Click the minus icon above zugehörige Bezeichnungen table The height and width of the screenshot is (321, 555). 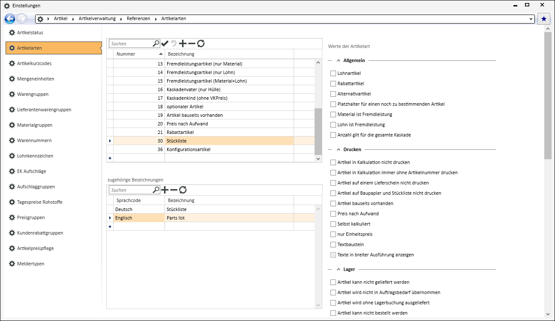click(174, 190)
